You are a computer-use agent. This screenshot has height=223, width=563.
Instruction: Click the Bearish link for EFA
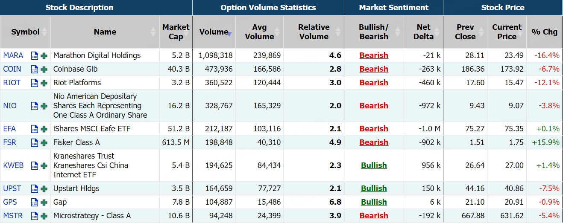coord(374,129)
